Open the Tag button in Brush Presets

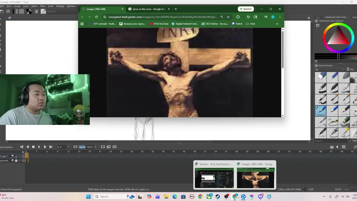(x=350, y=69)
